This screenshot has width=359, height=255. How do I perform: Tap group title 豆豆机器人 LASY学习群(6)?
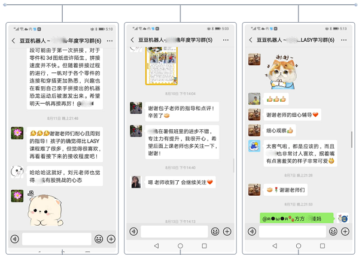(296, 40)
